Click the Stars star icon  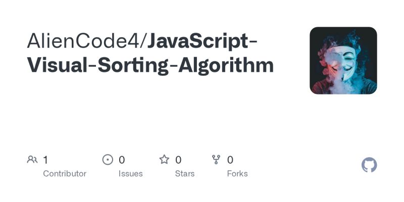164,160
